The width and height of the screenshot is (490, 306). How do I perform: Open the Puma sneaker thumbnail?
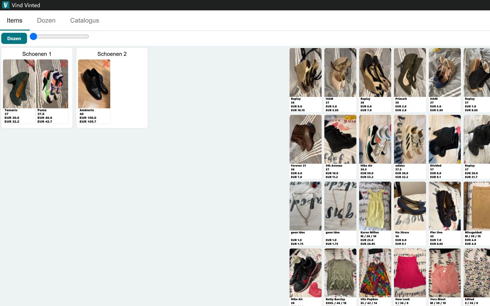tap(52, 84)
